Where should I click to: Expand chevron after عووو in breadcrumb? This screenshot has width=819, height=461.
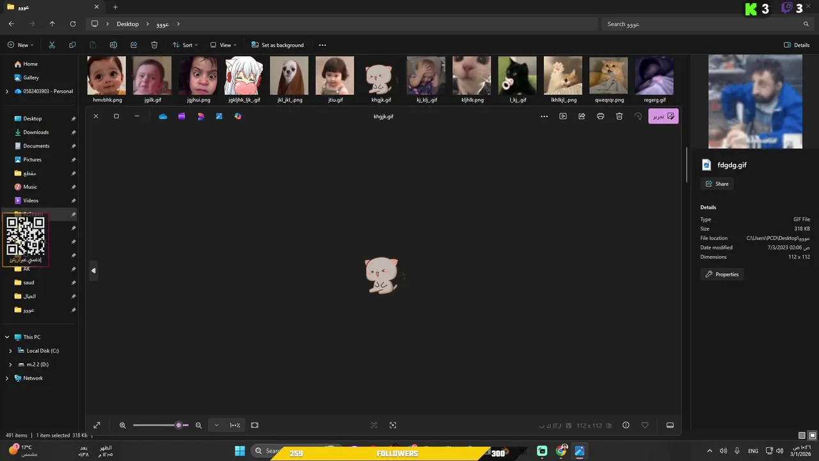coord(179,24)
